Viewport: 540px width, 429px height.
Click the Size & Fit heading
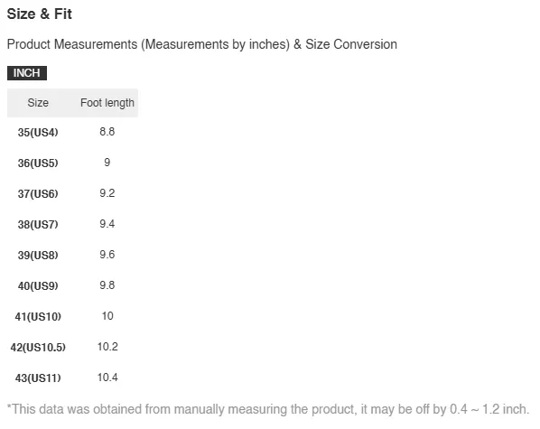click(39, 14)
